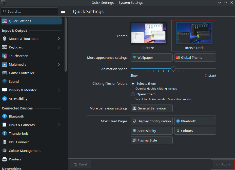The height and width of the screenshot is (170, 235).
Task: Click the Reset button
Action: pos(81,164)
